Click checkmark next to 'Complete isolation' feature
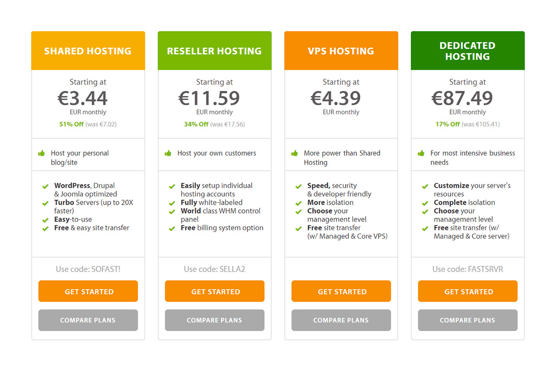The height and width of the screenshot is (371, 556). pyautogui.click(x=425, y=203)
